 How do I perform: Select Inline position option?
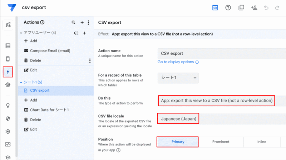tap(262, 142)
